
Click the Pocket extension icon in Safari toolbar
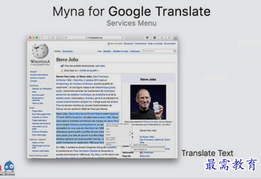(x=147, y=38)
